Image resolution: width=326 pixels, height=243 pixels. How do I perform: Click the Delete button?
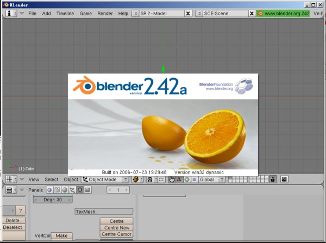(x=12, y=220)
